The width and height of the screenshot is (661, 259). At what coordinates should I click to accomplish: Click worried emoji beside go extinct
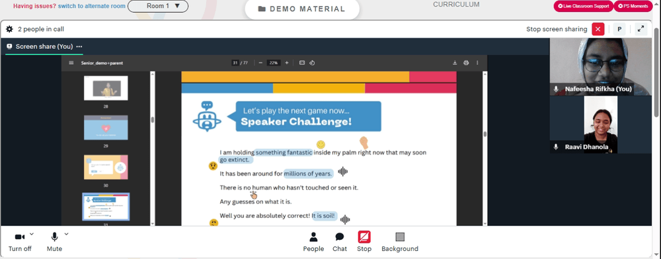click(x=213, y=165)
